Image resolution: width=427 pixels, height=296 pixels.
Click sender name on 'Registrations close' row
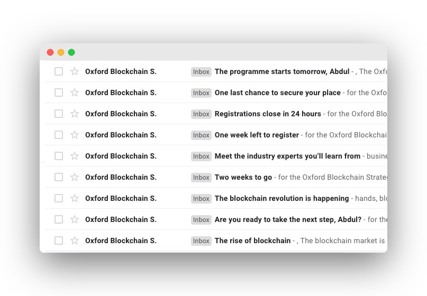click(x=121, y=114)
